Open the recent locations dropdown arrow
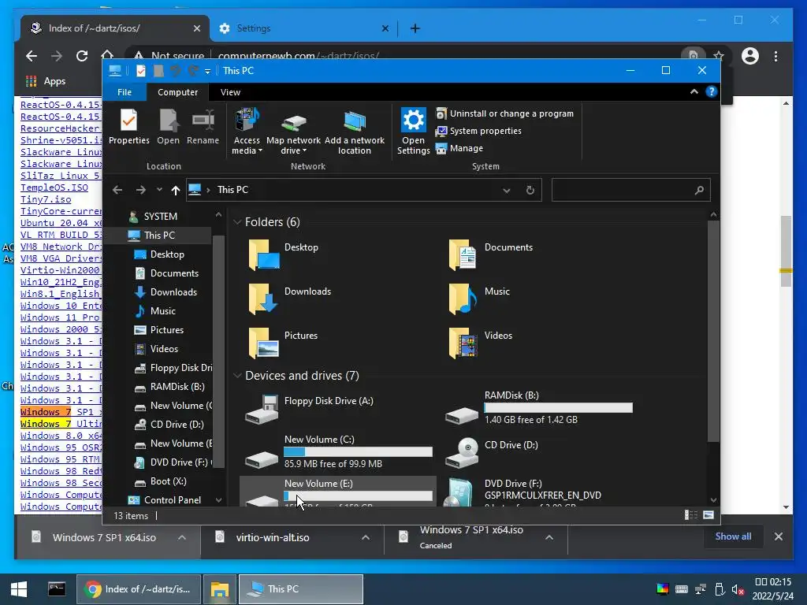Screen dimensions: 807x605 (159, 190)
